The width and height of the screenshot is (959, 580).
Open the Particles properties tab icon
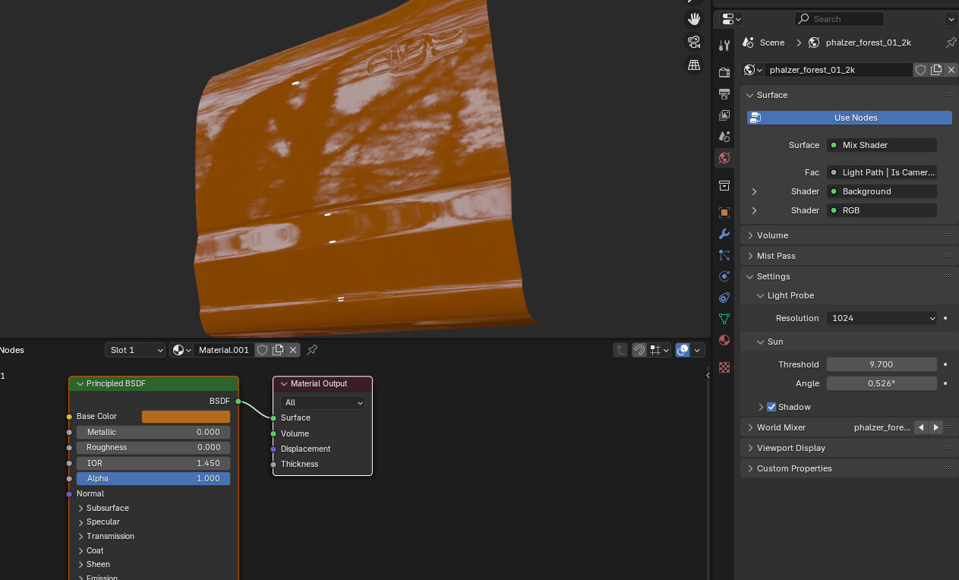pyautogui.click(x=724, y=255)
